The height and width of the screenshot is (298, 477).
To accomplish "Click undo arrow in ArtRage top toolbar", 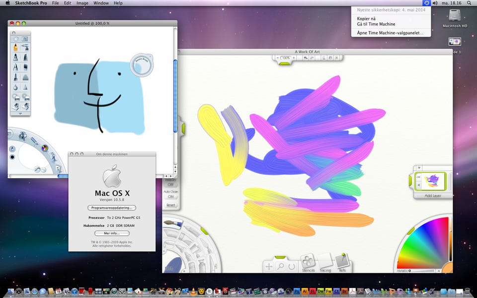I will [305, 58].
